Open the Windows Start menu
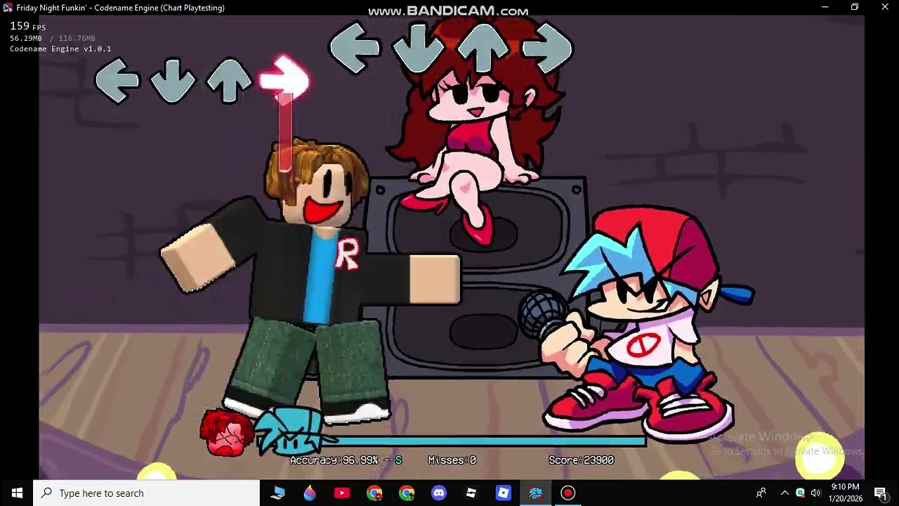Viewport: 899px width, 506px height. click(x=17, y=493)
